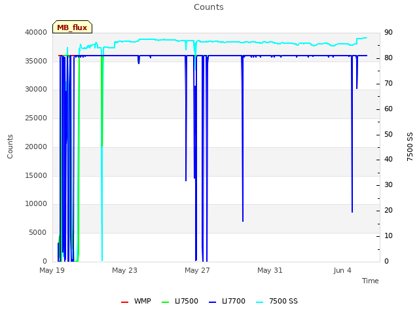Click the May 27 date tick
Viewport: 419px width, 314px height.
[x=197, y=270]
